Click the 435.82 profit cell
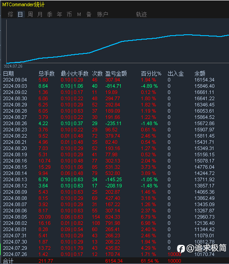 pyautogui.click(x=113, y=248)
